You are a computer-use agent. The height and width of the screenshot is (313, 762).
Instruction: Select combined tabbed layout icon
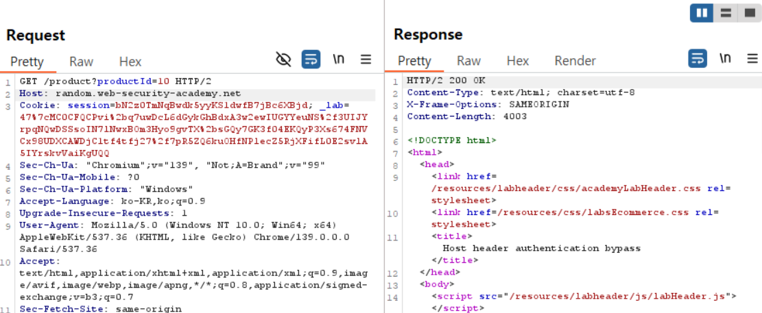pos(749,13)
